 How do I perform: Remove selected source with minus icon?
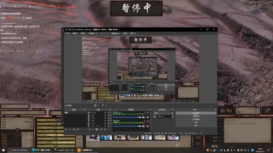click(93, 130)
